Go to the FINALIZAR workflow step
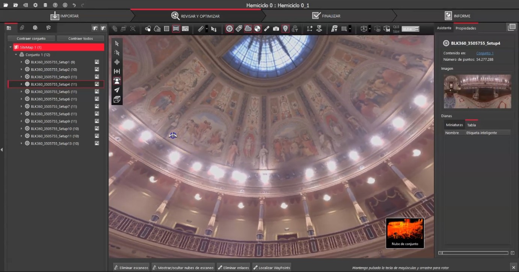Image resolution: width=519 pixels, height=272 pixels. pyautogui.click(x=326, y=16)
